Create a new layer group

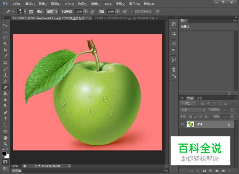pyautogui.click(x=217, y=171)
